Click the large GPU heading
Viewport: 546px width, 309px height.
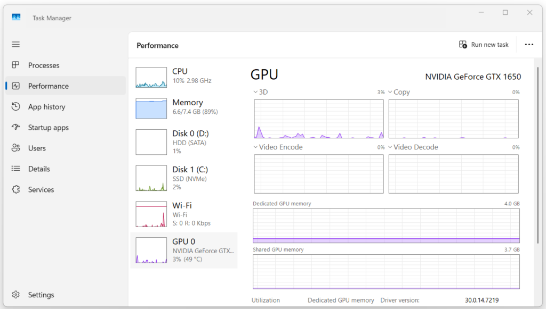pos(264,74)
